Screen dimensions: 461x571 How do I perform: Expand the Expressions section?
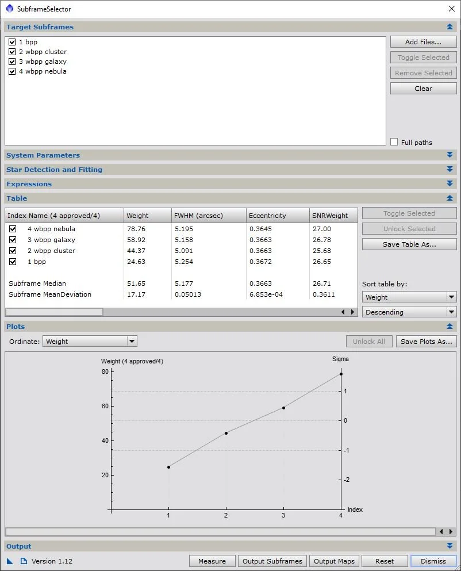coord(450,183)
